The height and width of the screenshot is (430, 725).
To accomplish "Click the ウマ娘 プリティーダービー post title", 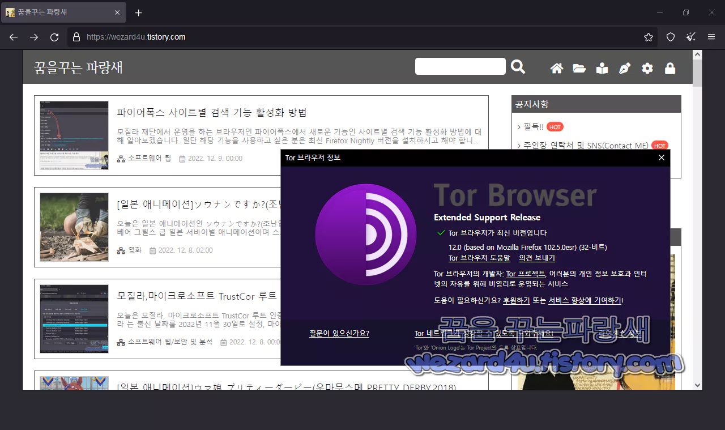I will coord(286,388).
